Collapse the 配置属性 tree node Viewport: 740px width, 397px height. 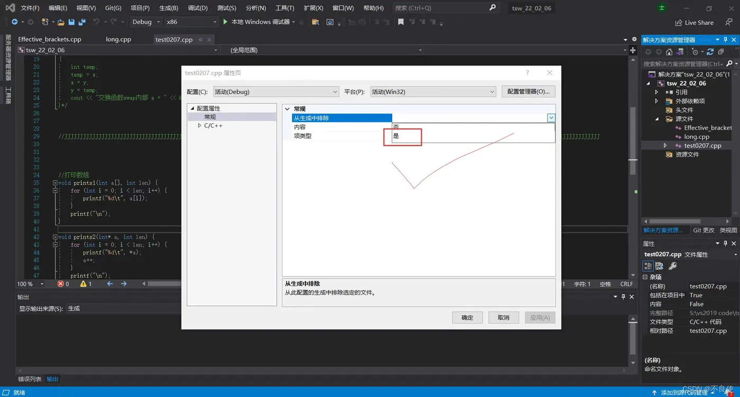192,108
